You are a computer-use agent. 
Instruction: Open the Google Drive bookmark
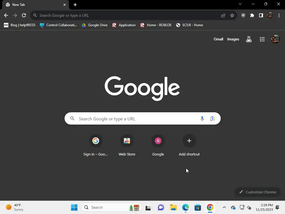(95, 25)
